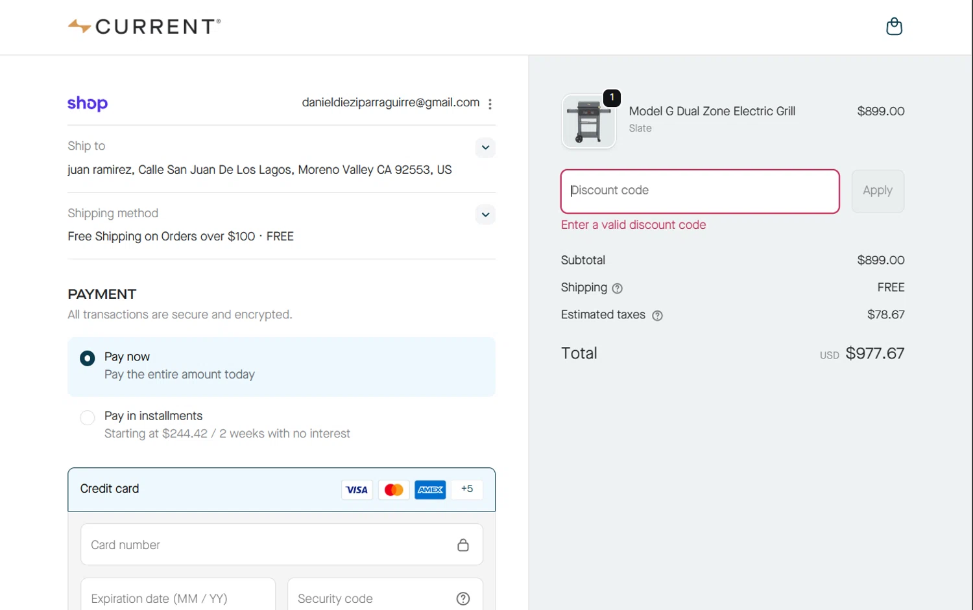The image size is (973, 610).
Task: Focus the Card number field
Action: pos(282,545)
